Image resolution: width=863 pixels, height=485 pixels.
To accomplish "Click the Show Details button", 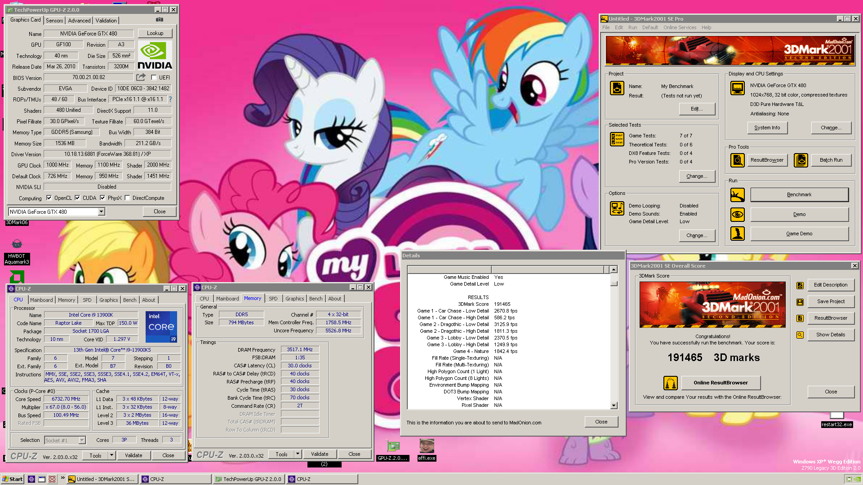I will [831, 335].
